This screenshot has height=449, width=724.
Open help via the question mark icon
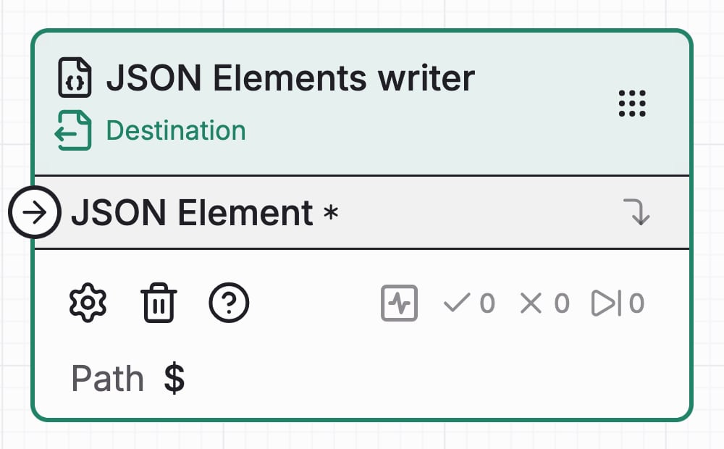(229, 303)
